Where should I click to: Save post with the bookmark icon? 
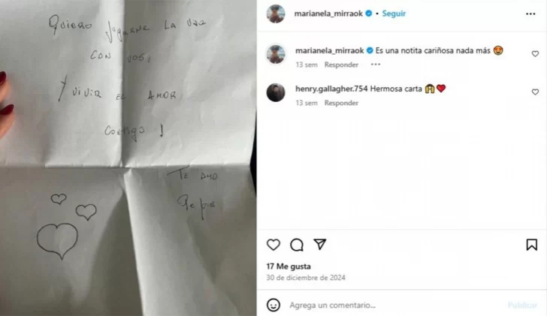pos(532,245)
